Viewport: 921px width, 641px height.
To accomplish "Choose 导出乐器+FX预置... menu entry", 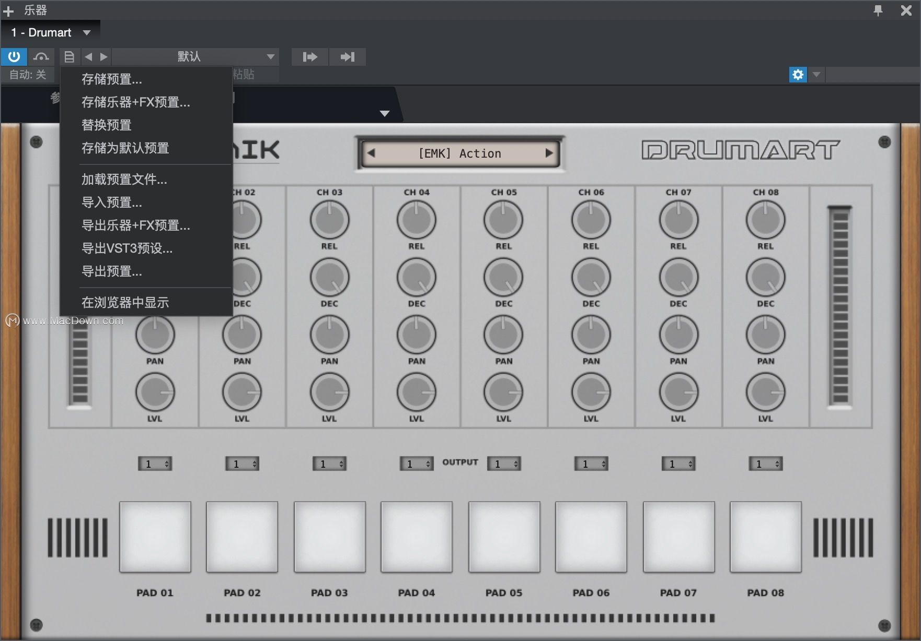I will [146, 225].
